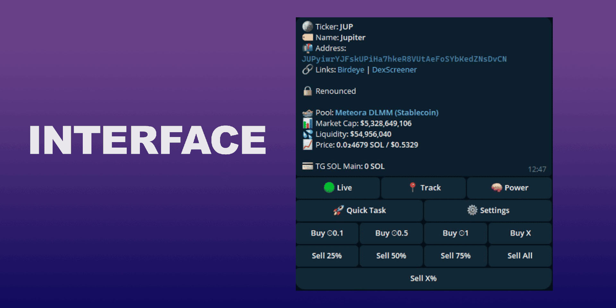Screen dimensions: 616x308
Task: Click the green Live status icon
Action: point(329,188)
